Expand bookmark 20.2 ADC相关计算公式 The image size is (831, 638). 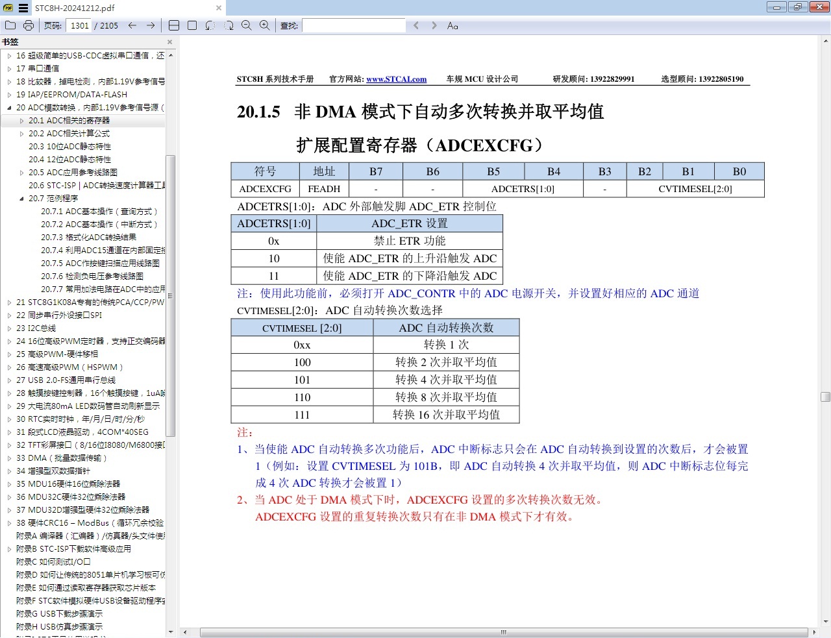click(21, 134)
